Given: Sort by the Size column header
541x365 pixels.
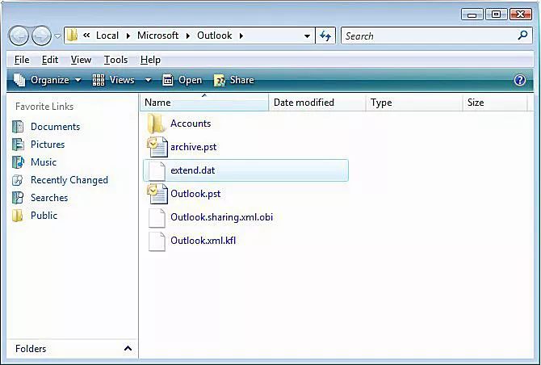Looking at the screenshot, I should 495,103.
